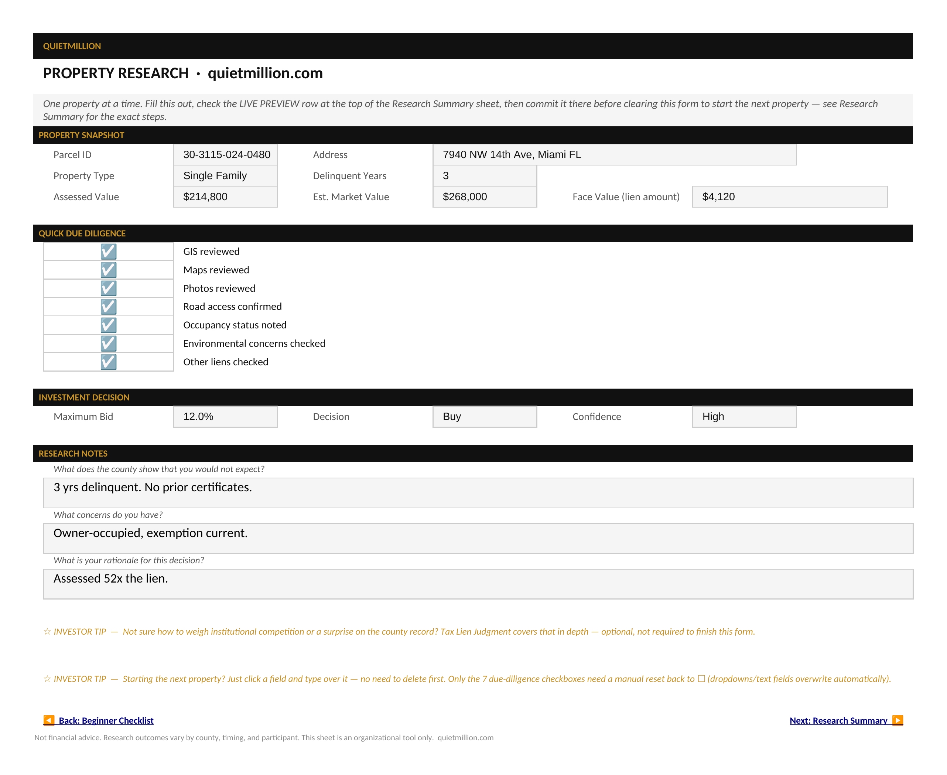The width and height of the screenshot is (947, 775).
Task: Open the Property Type dropdown
Action: [x=225, y=176]
